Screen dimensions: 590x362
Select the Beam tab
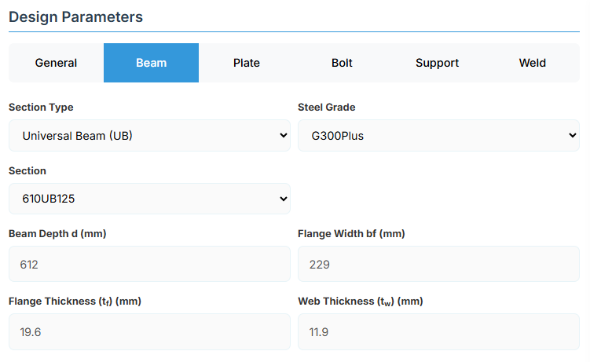click(151, 63)
